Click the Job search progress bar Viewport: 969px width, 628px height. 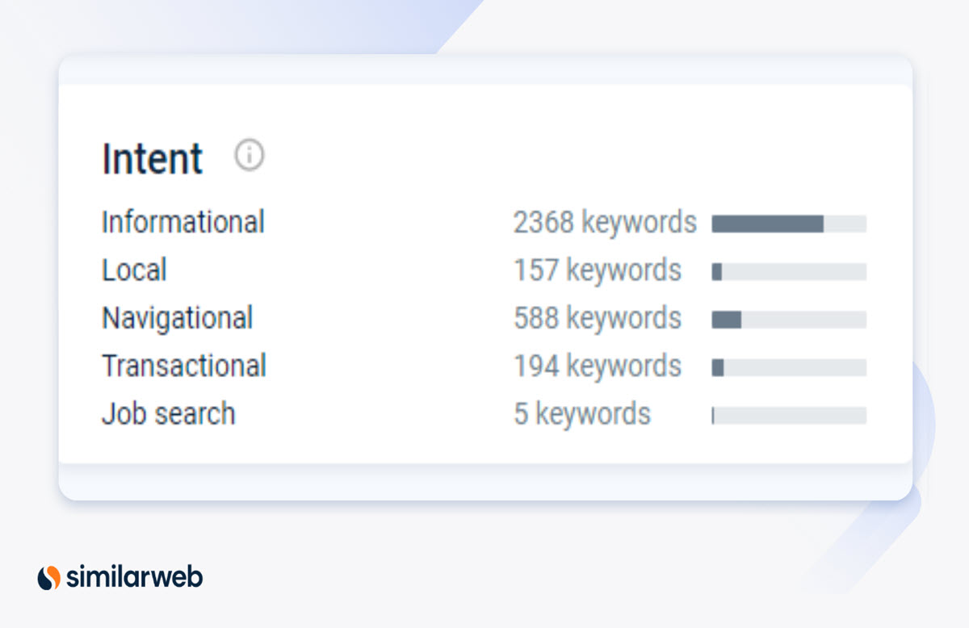pyautogui.click(x=789, y=416)
